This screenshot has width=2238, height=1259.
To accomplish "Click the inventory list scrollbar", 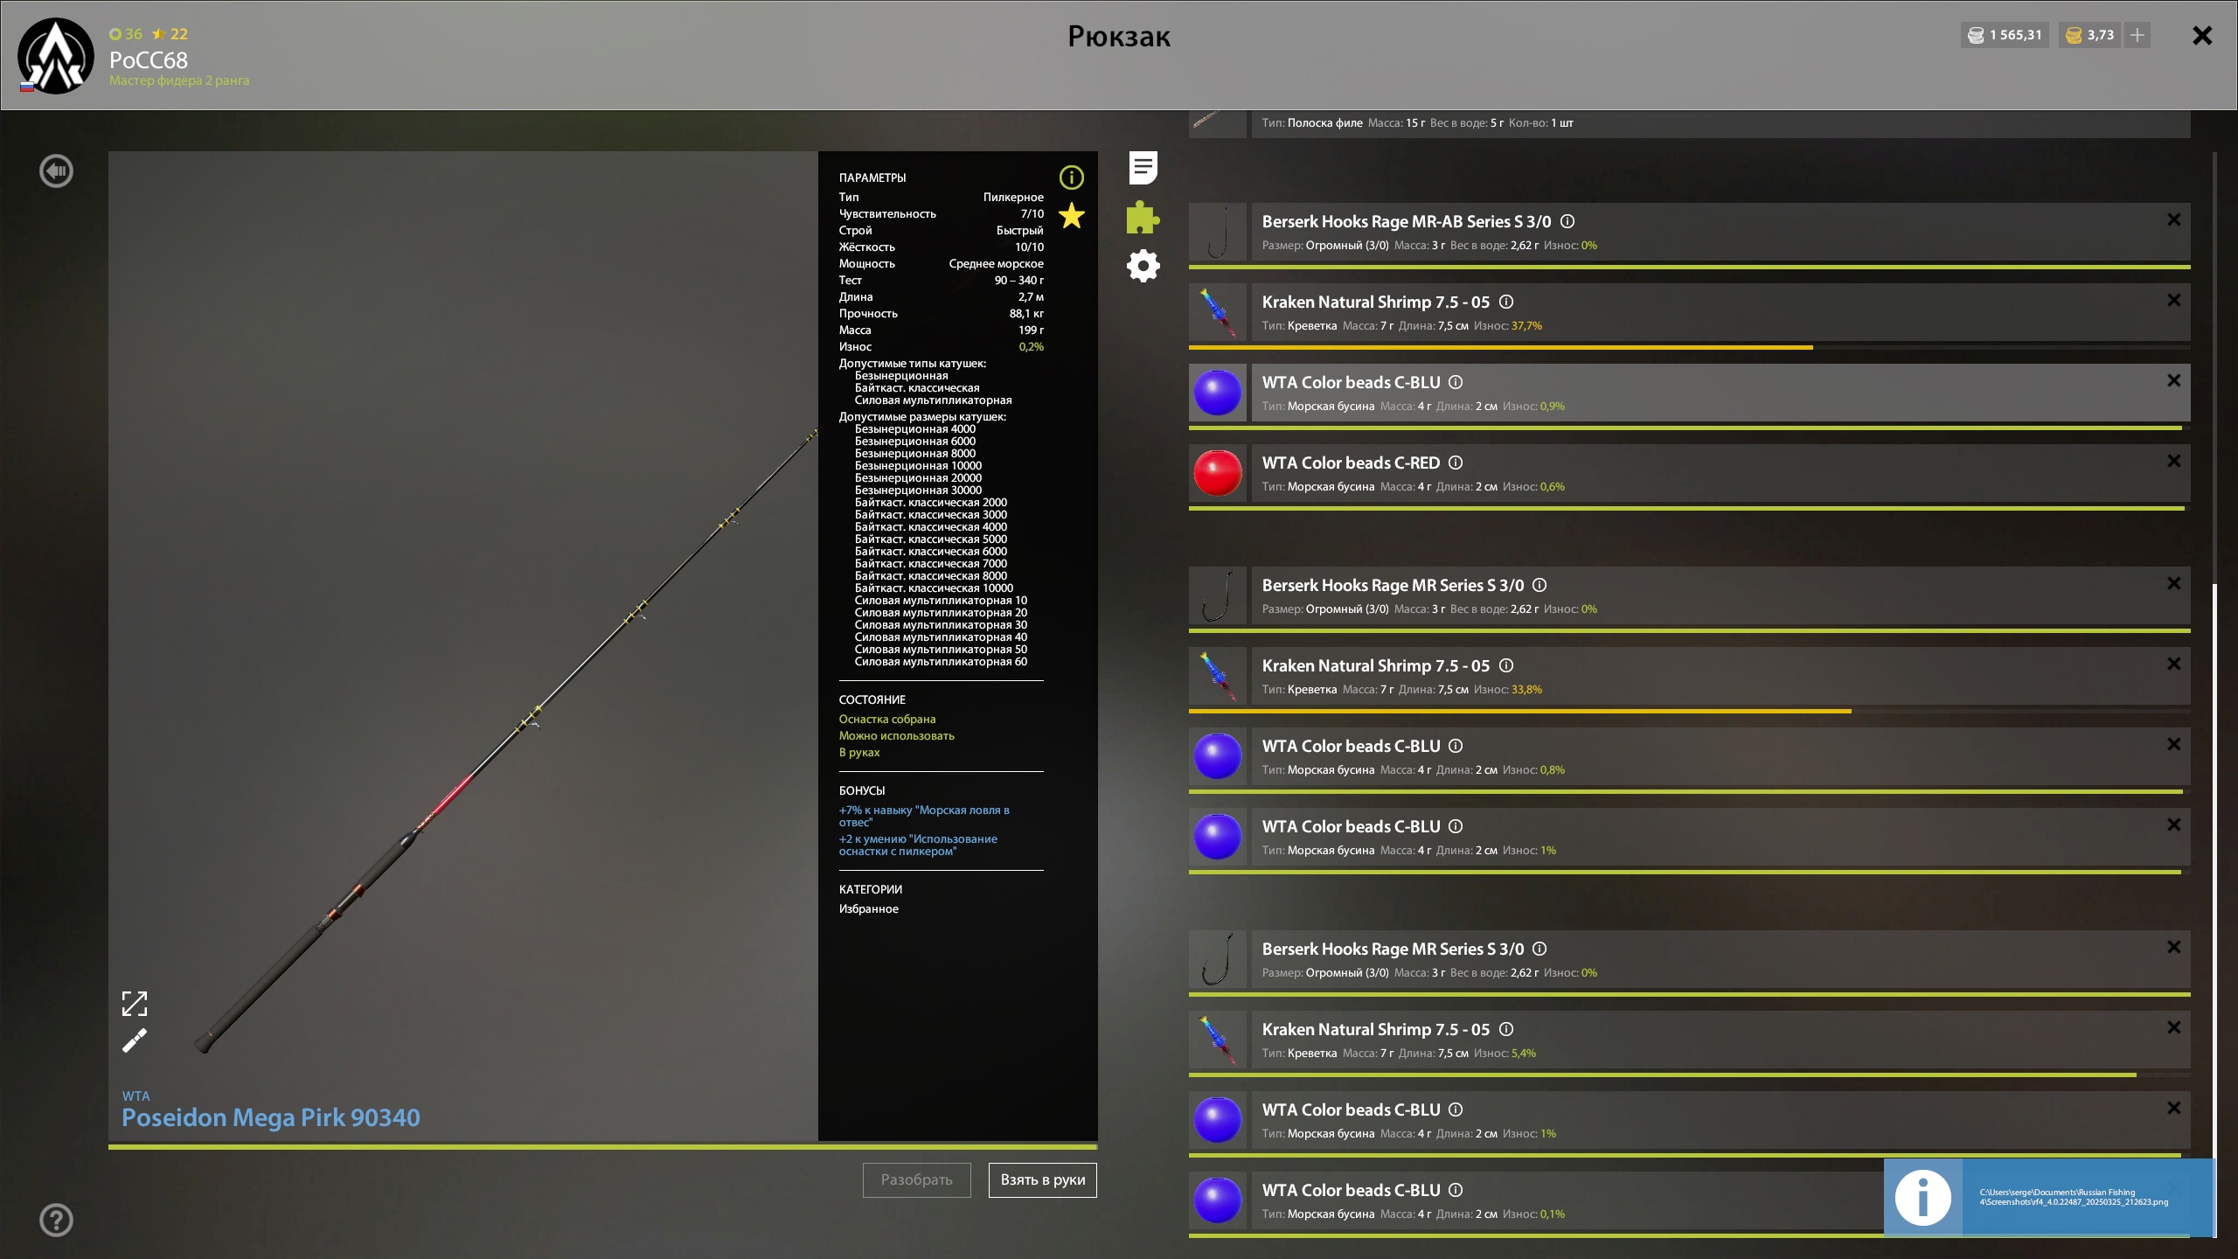I will [2214, 909].
